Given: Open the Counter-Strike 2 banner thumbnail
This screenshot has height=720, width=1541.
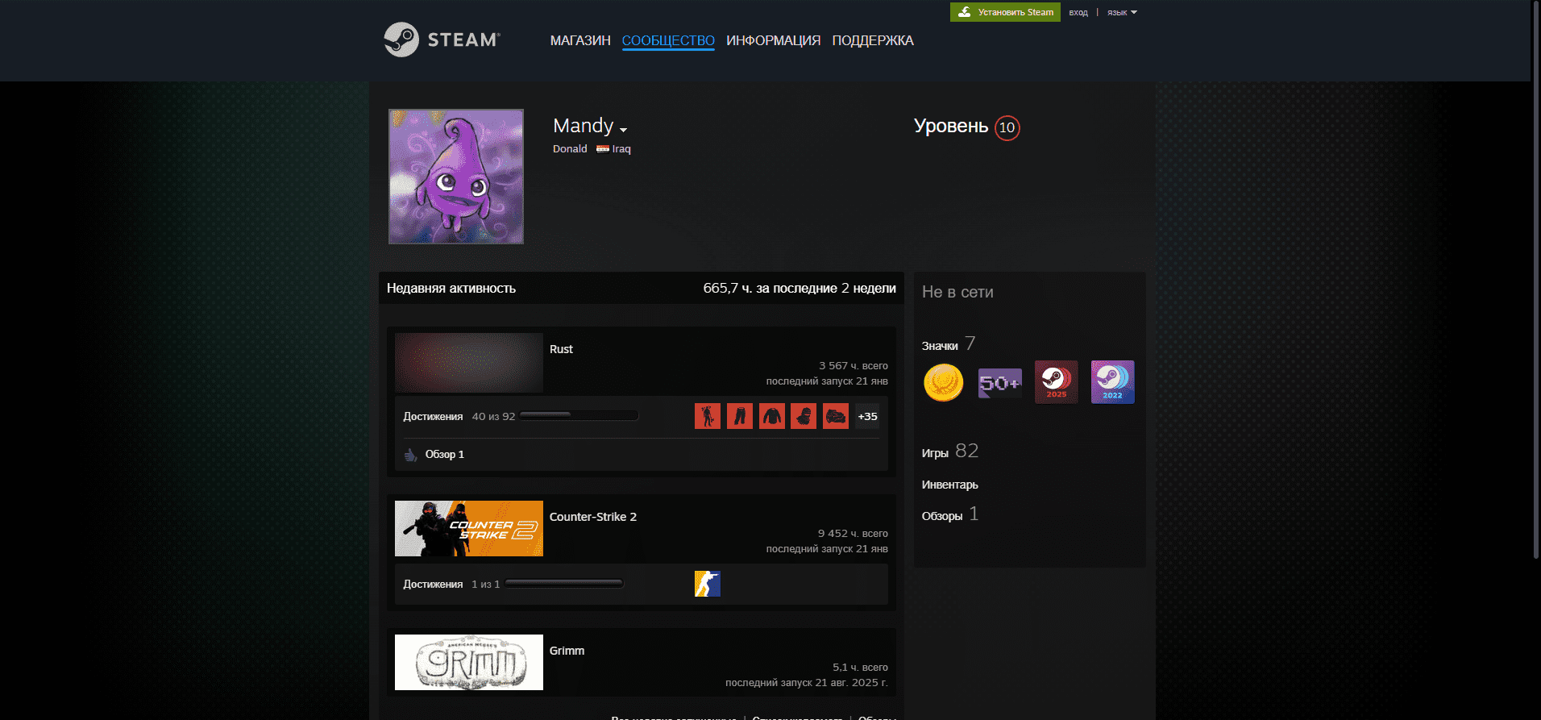Looking at the screenshot, I should point(469,528).
